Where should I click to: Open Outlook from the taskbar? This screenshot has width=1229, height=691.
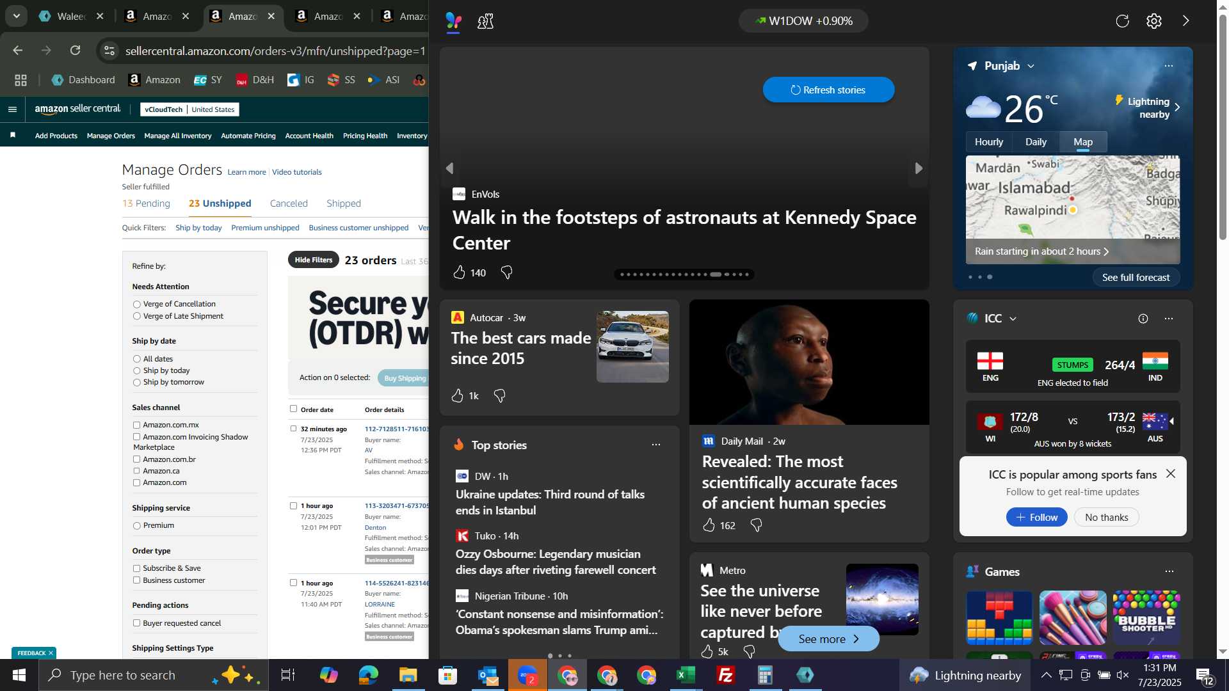(x=488, y=675)
